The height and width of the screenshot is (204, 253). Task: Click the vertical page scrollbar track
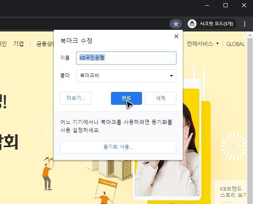coord(250,121)
